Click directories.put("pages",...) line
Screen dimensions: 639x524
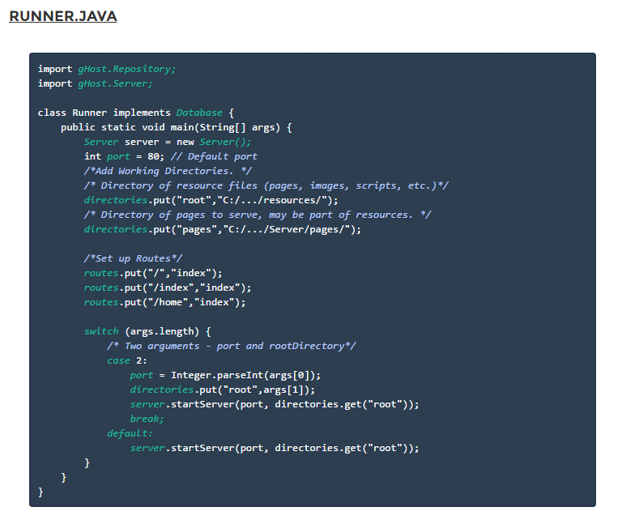223,229
